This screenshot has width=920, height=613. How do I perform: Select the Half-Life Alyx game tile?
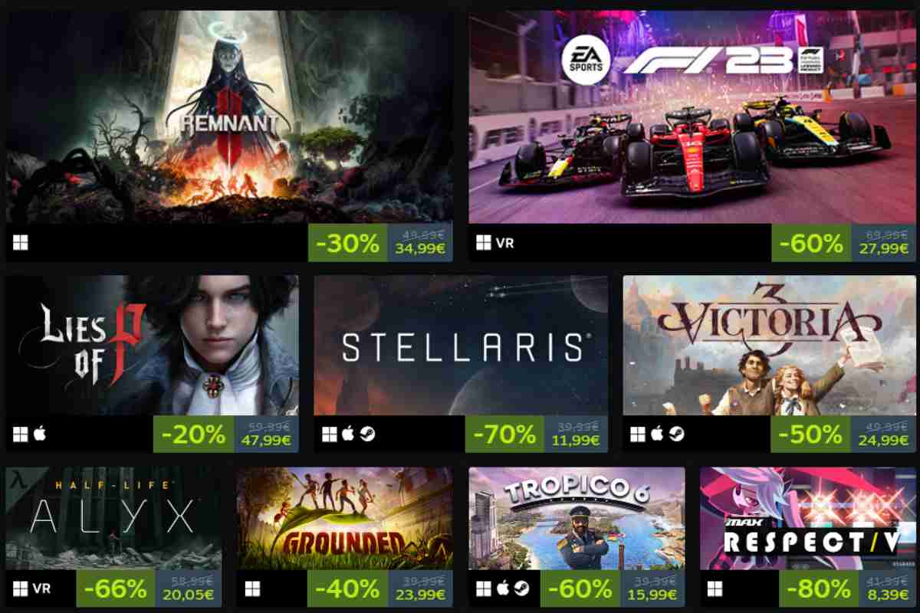113,537
